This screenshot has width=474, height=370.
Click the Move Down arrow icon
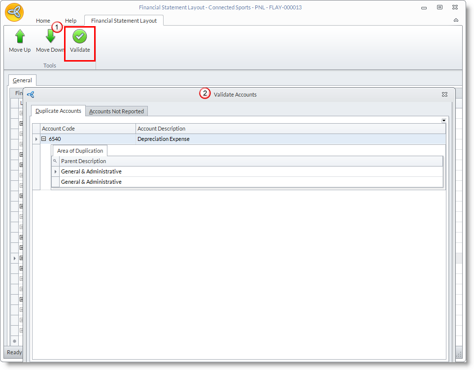coord(50,37)
